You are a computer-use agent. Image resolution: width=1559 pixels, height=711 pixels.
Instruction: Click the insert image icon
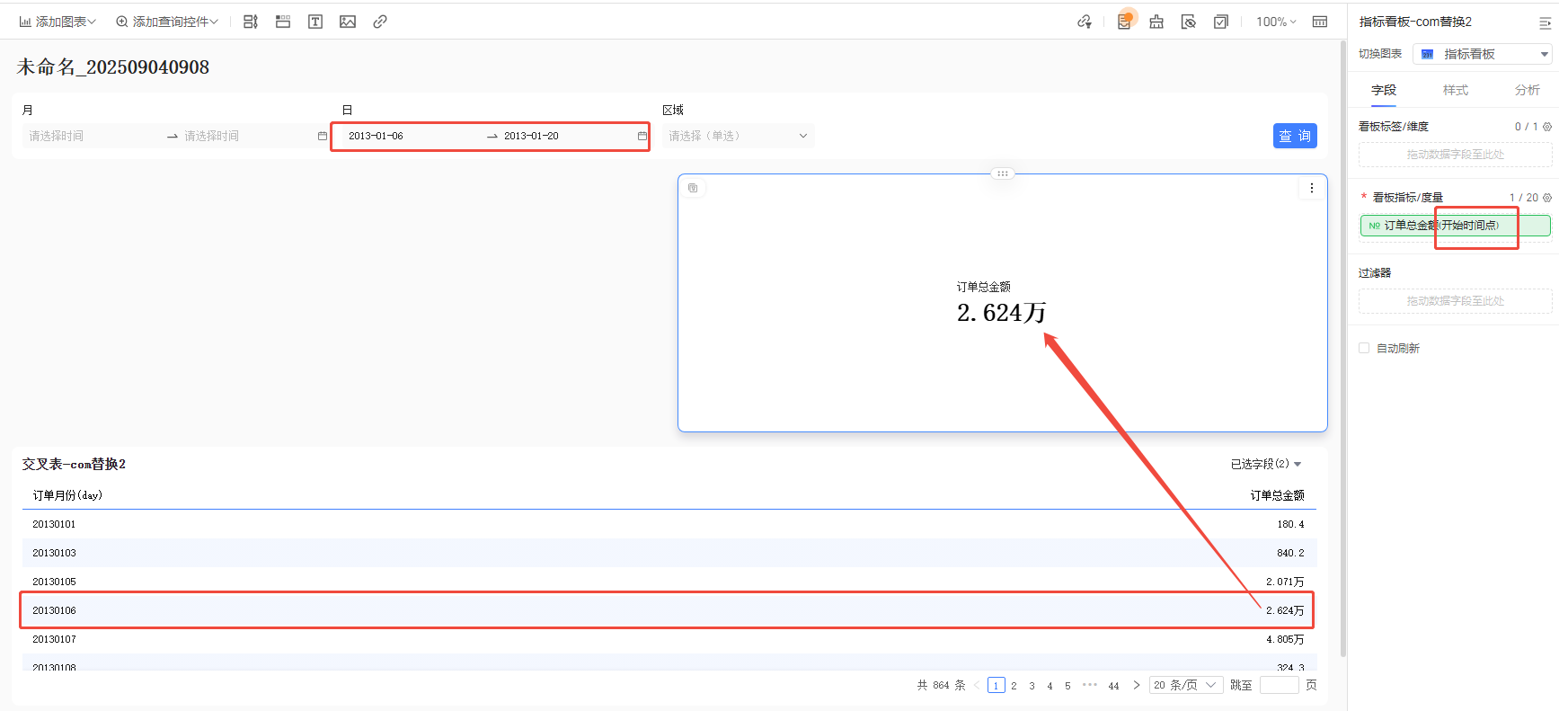pyautogui.click(x=348, y=22)
